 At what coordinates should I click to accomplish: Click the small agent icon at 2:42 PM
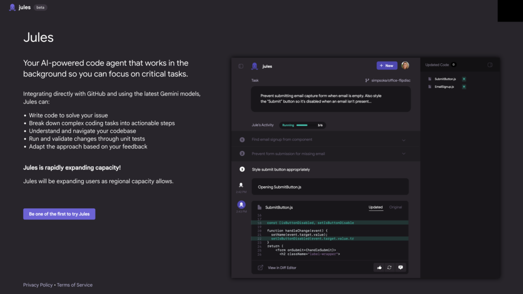point(241,185)
